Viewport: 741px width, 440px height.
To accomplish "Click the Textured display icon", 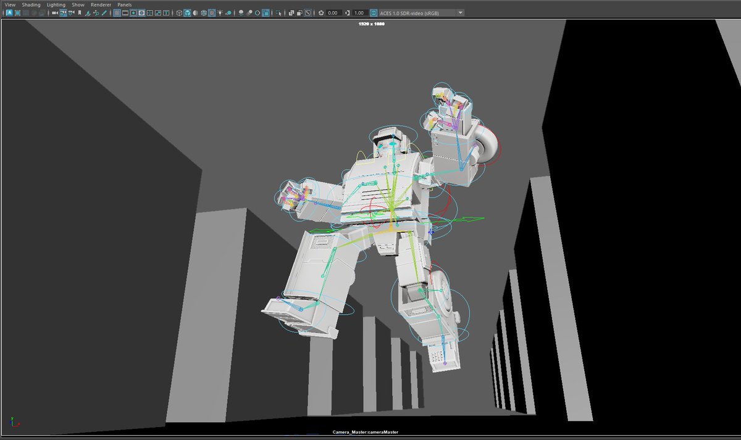I will point(211,12).
